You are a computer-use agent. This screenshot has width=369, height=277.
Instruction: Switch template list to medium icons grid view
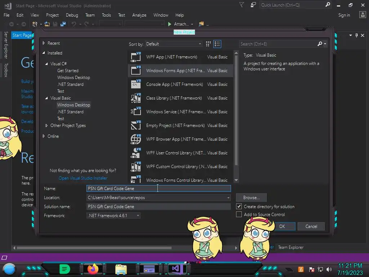click(x=208, y=44)
